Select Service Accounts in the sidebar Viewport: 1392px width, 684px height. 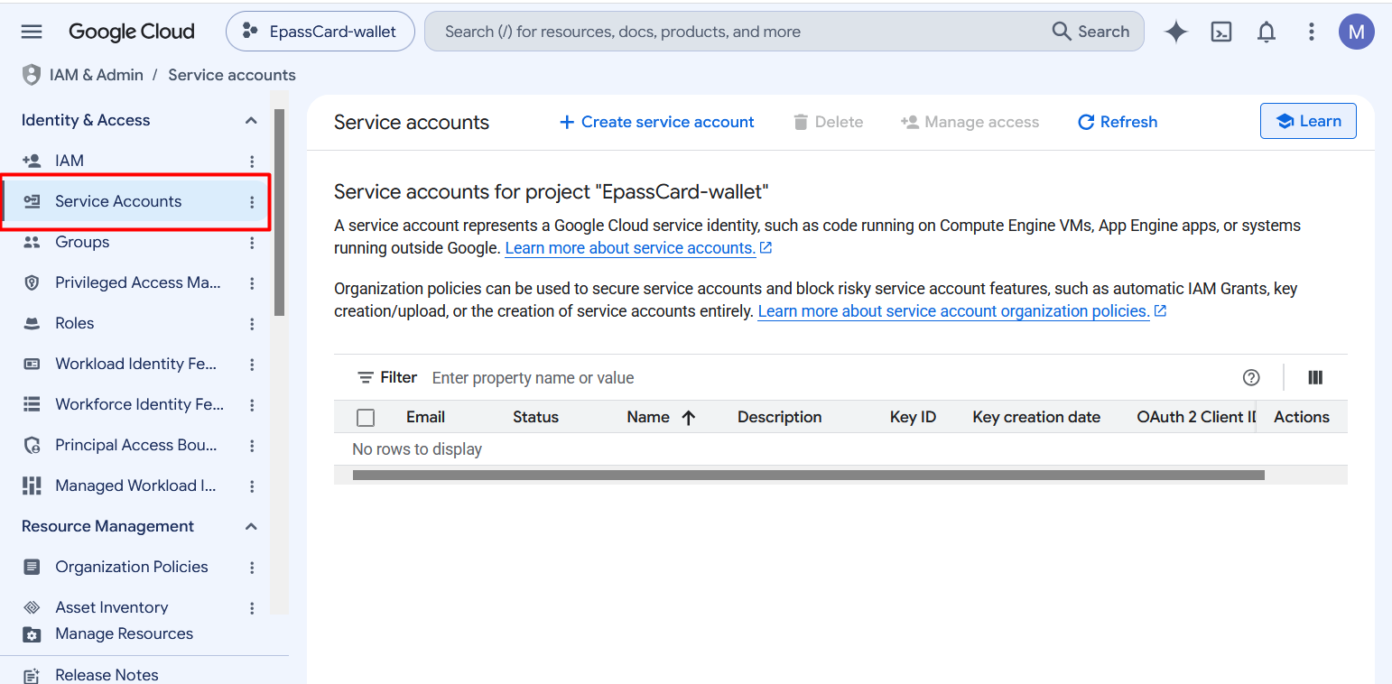[x=134, y=201]
